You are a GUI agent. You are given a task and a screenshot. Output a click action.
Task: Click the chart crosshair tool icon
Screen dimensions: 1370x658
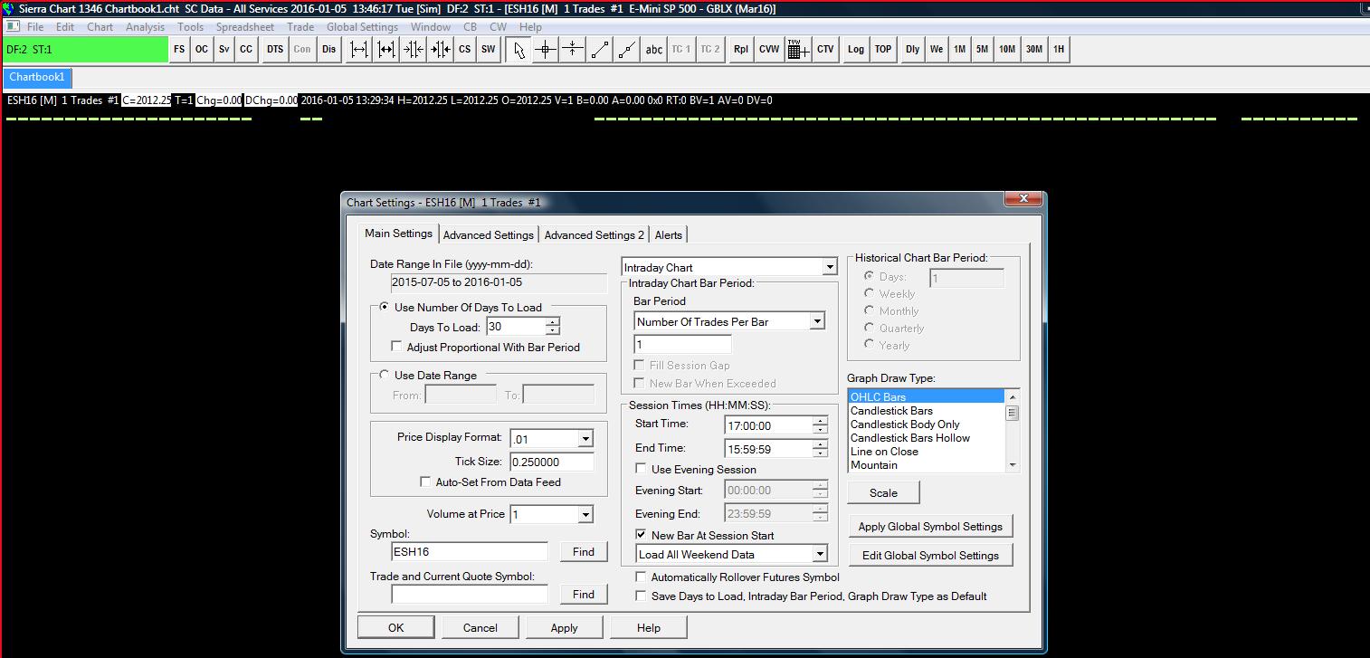[x=546, y=50]
